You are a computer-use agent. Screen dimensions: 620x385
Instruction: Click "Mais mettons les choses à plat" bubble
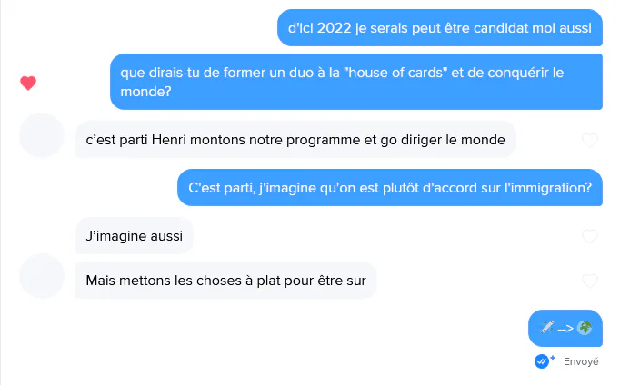(x=225, y=281)
